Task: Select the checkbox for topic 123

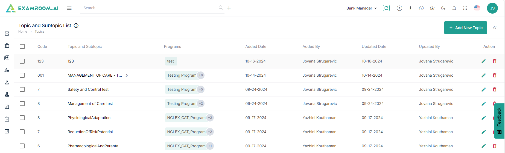Action: pos(22,61)
